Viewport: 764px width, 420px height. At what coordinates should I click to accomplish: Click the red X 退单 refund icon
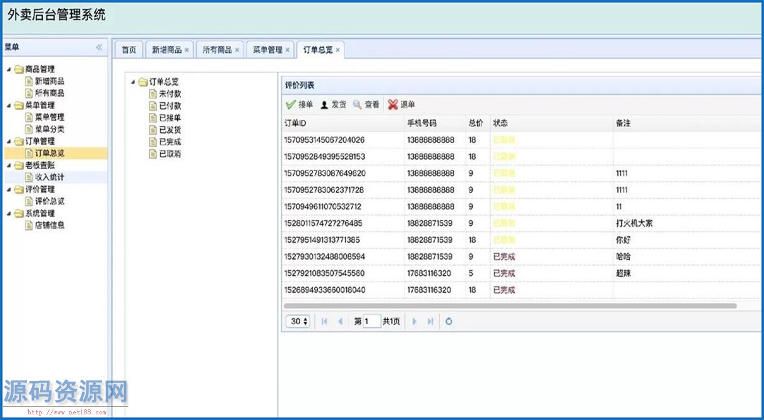click(x=393, y=105)
